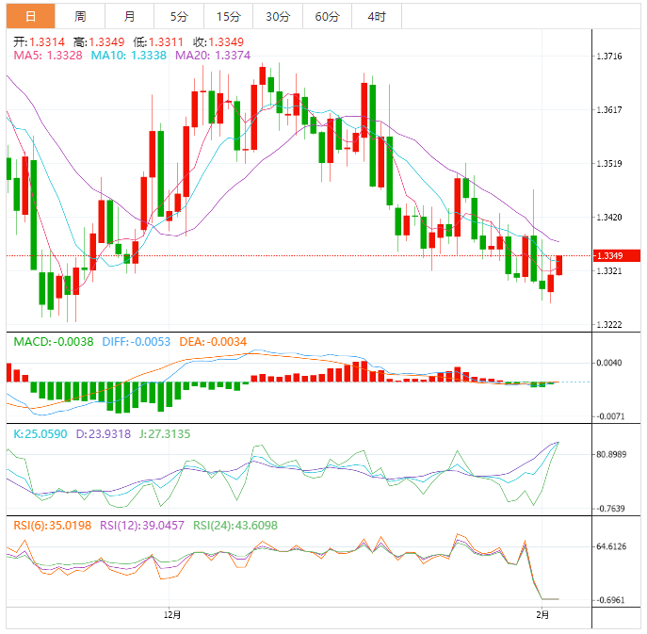Click the 1.3321 price axis label
Image resolution: width=647 pixels, height=634 pixels.
tap(609, 270)
